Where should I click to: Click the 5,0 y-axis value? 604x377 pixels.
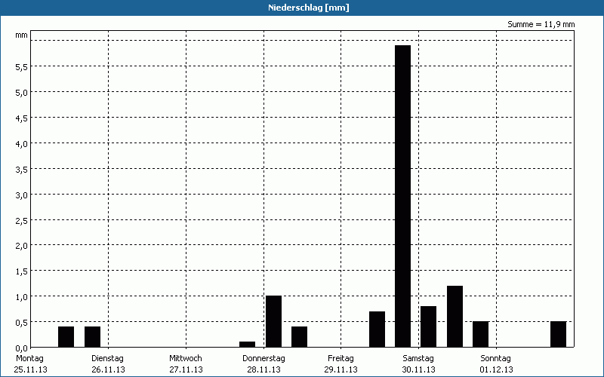[x=21, y=92]
